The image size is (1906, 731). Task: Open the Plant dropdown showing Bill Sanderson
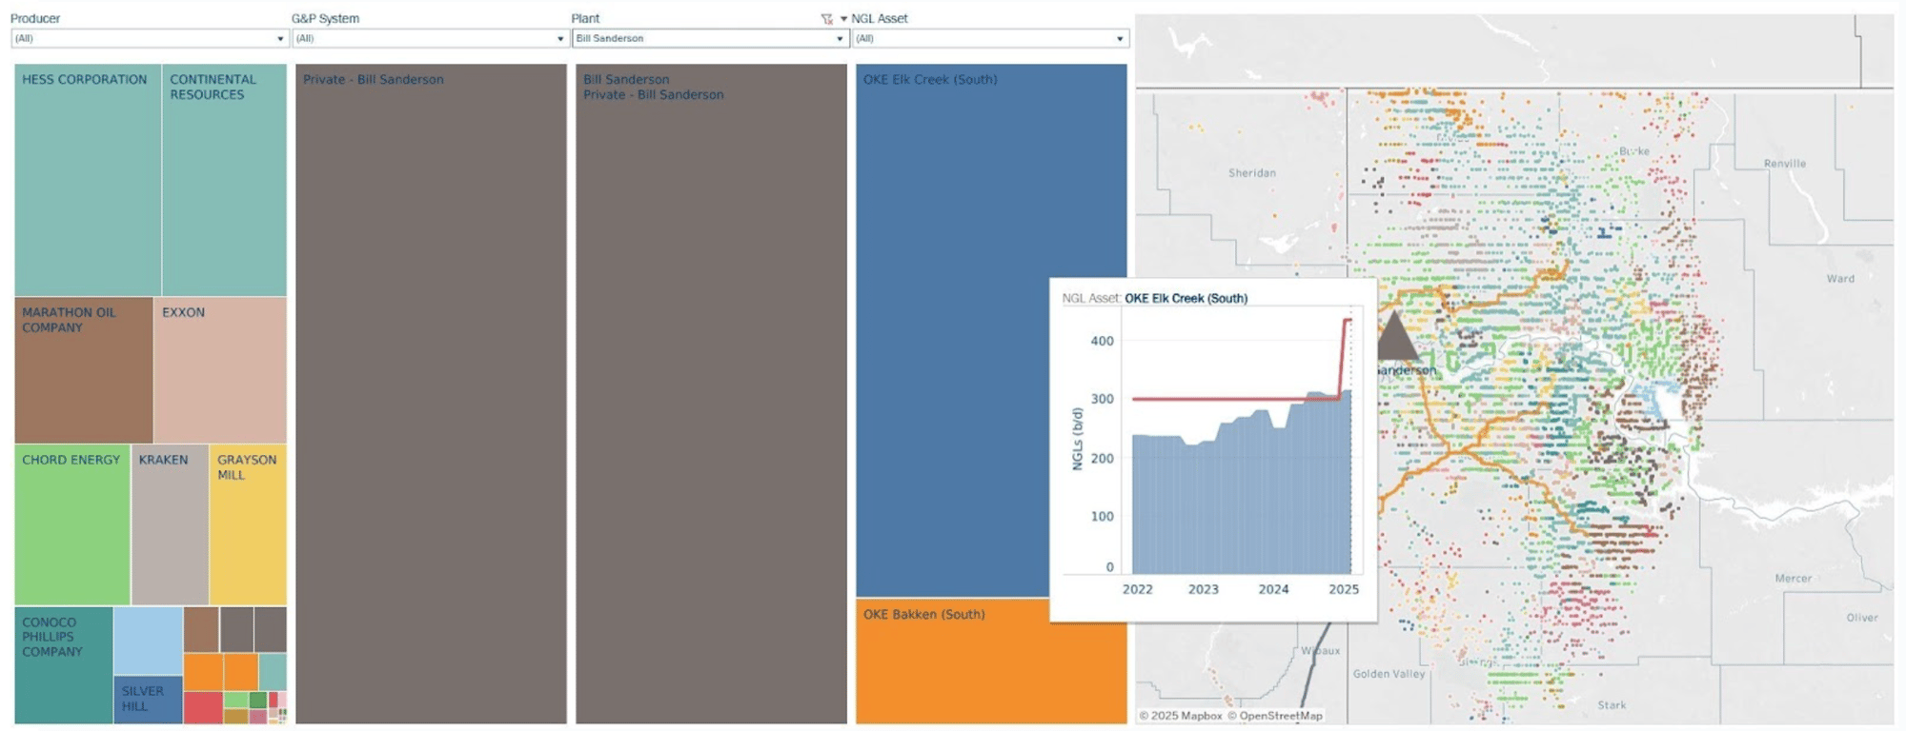click(709, 38)
